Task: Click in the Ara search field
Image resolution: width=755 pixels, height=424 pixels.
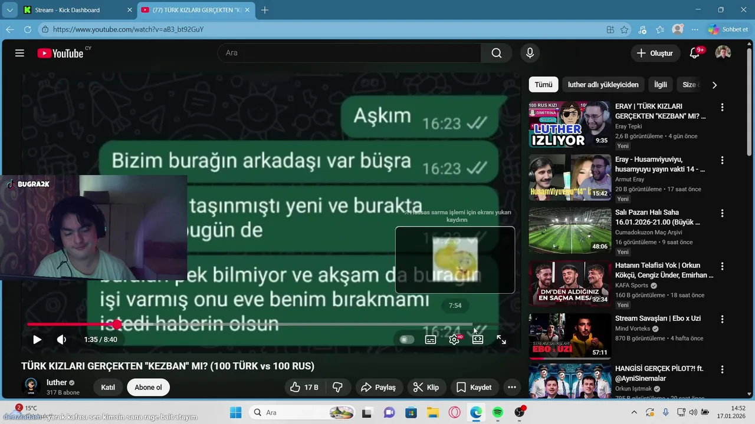Action: (349, 53)
